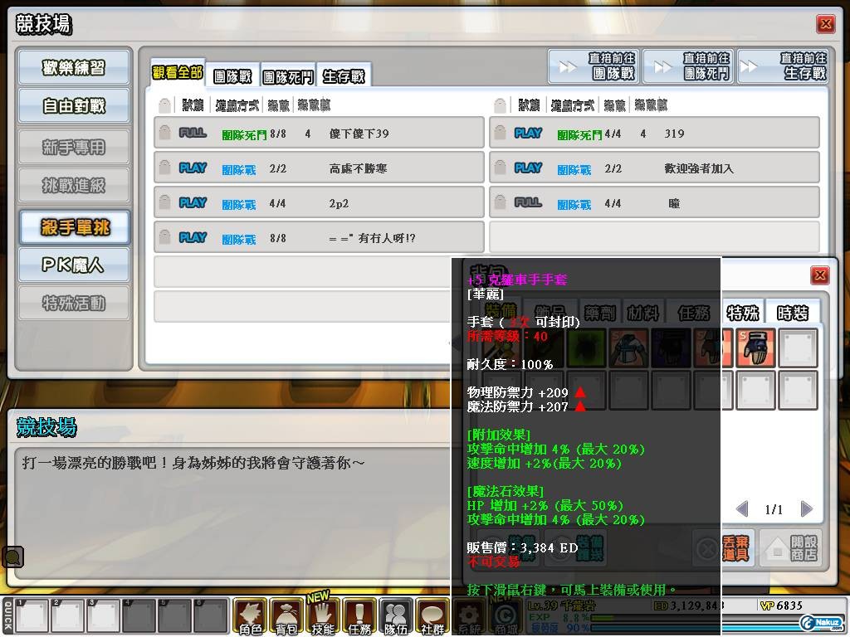Close the inventory window
The image size is (850, 637).
pos(819,275)
